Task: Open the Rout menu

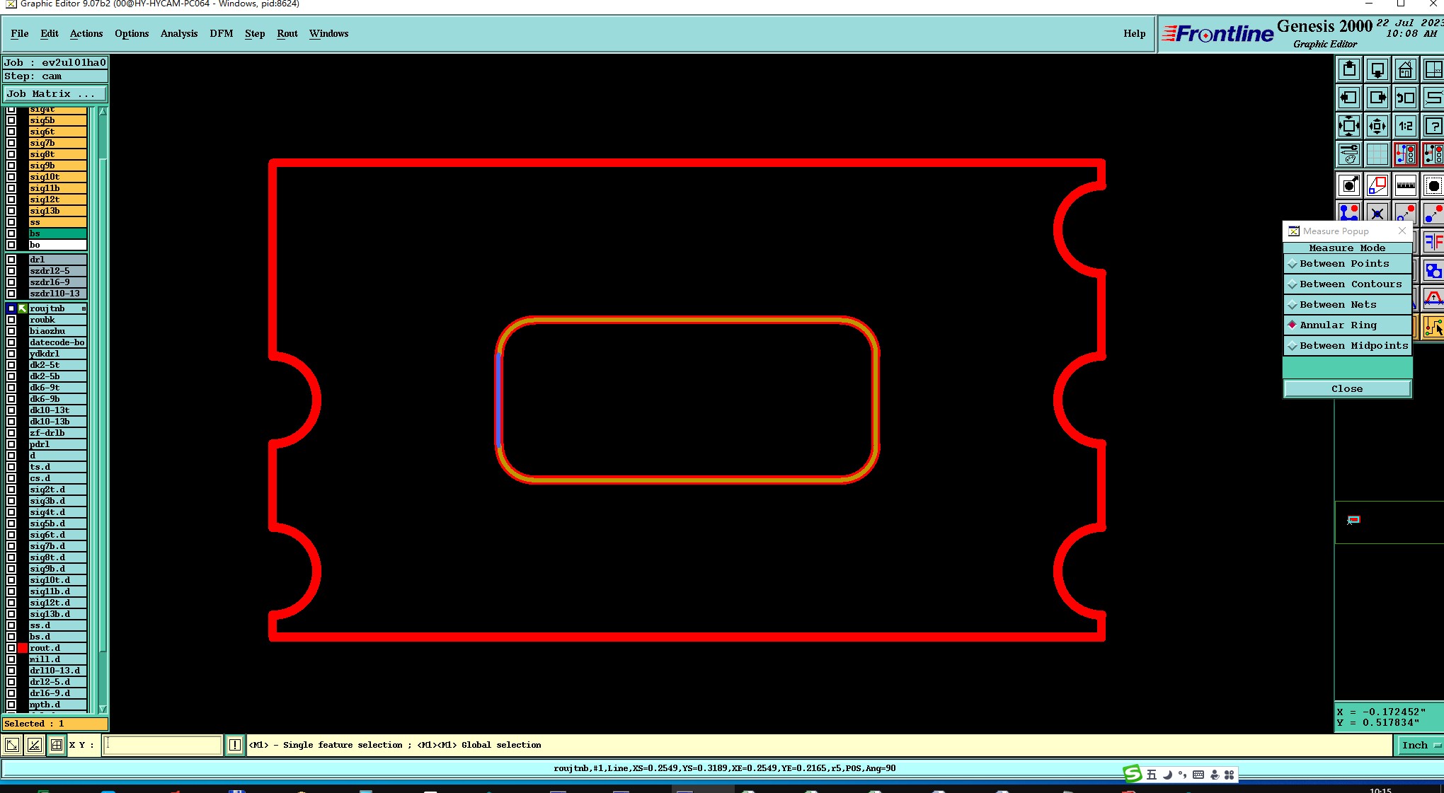Action: click(x=287, y=33)
